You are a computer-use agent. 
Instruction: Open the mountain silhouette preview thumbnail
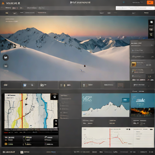106,105
